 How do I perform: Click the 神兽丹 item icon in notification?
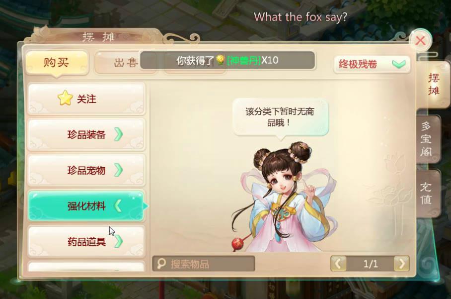click(221, 60)
